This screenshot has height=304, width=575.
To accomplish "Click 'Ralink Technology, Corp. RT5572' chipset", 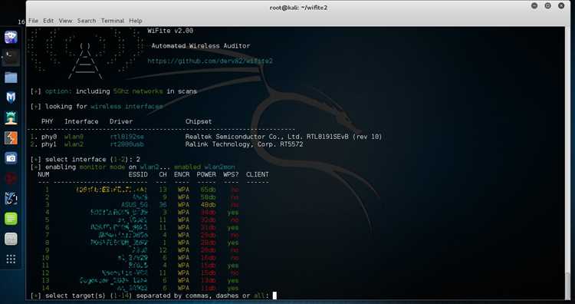I will coord(245,144).
